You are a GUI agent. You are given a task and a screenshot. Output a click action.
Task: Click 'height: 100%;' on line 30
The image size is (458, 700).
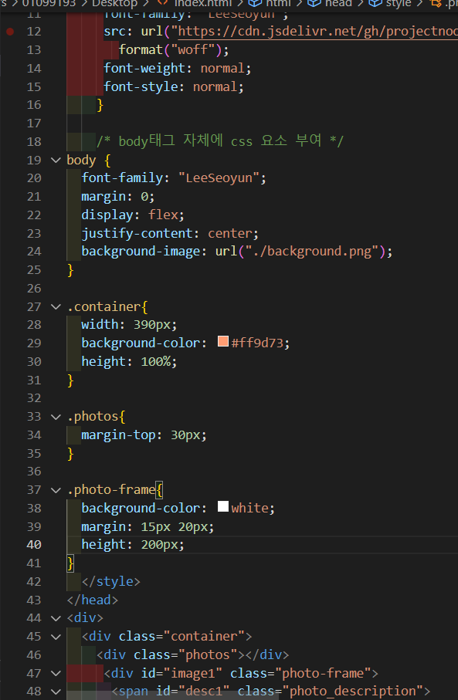129,362
